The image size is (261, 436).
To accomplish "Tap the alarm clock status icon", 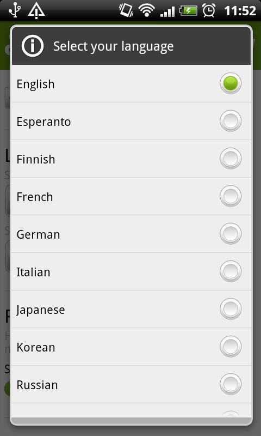I will pos(209,10).
